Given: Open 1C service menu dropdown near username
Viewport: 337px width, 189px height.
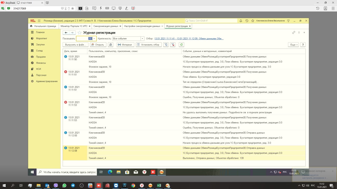Looking at the screenshot, I should click(288, 21).
